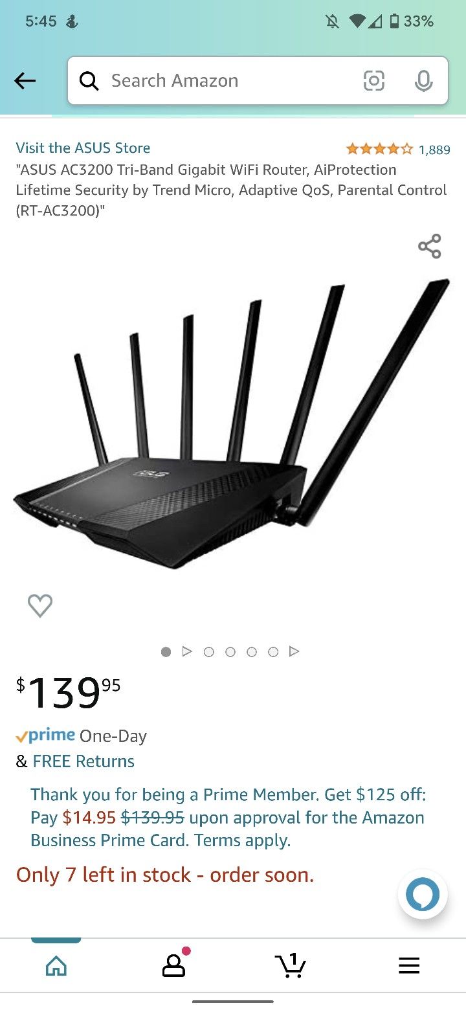Image resolution: width=466 pixels, height=1010 pixels.
Task: Share this product via share icon
Action: pyautogui.click(x=429, y=247)
